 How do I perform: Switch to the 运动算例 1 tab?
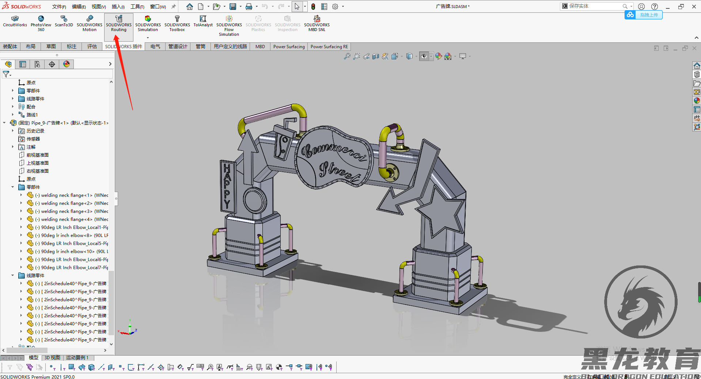tap(77, 357)
